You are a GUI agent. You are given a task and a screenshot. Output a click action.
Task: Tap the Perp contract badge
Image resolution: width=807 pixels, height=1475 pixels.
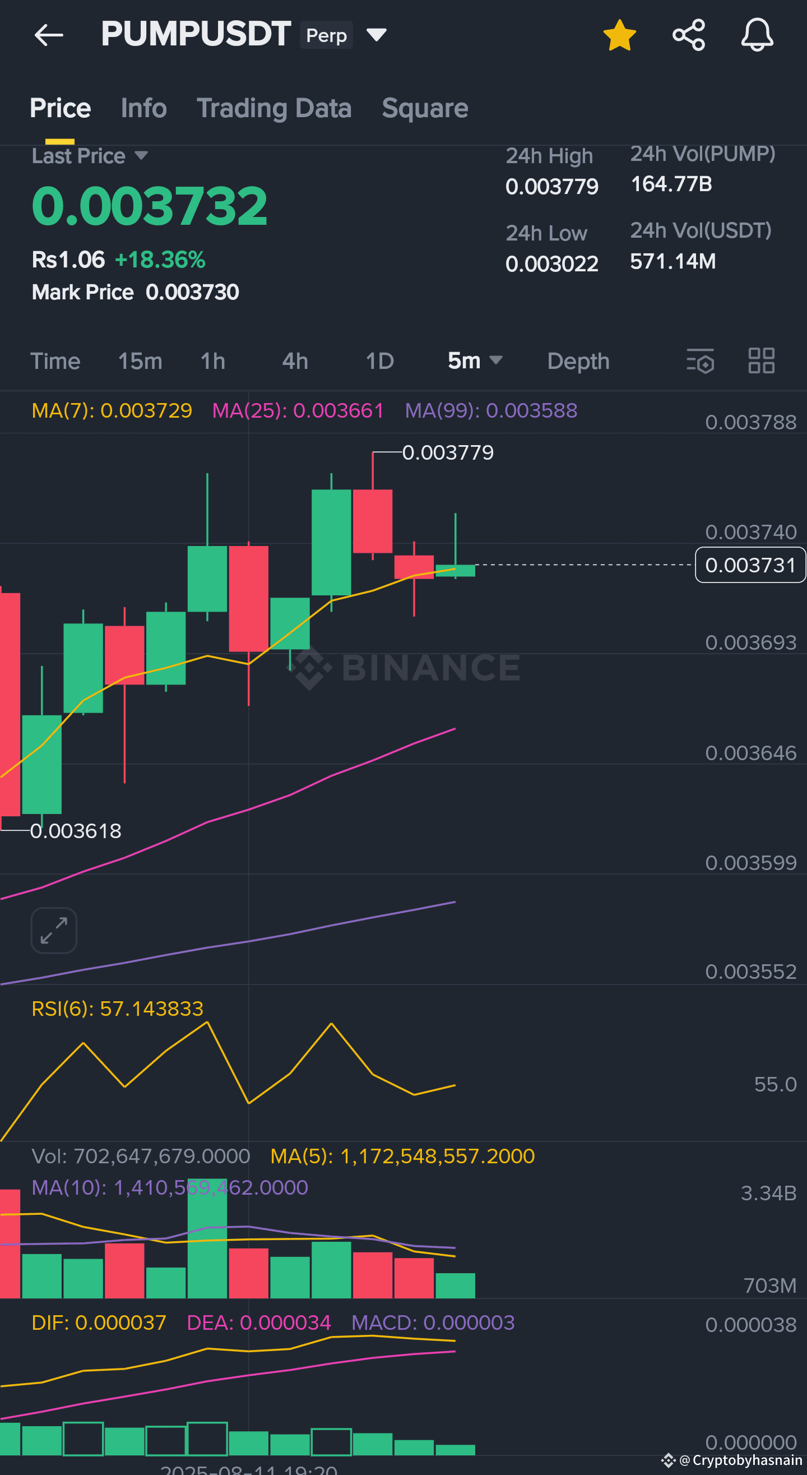(x=326, y=35)
